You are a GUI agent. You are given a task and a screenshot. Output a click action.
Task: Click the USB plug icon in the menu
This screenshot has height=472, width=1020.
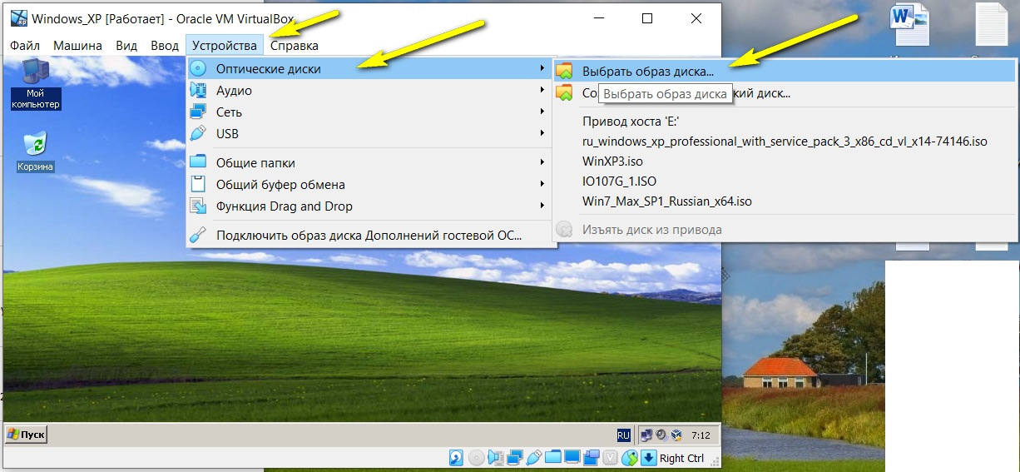pyautogui.click(x=198, y=134)
